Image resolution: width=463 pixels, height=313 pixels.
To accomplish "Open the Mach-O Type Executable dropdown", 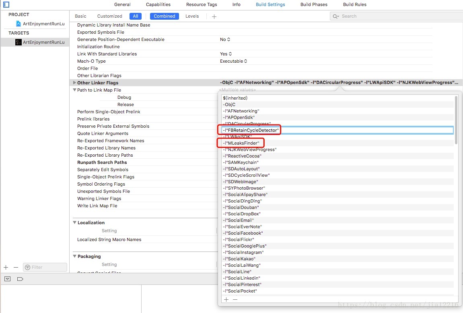I will pyautogui.click(x=234, y=61).
